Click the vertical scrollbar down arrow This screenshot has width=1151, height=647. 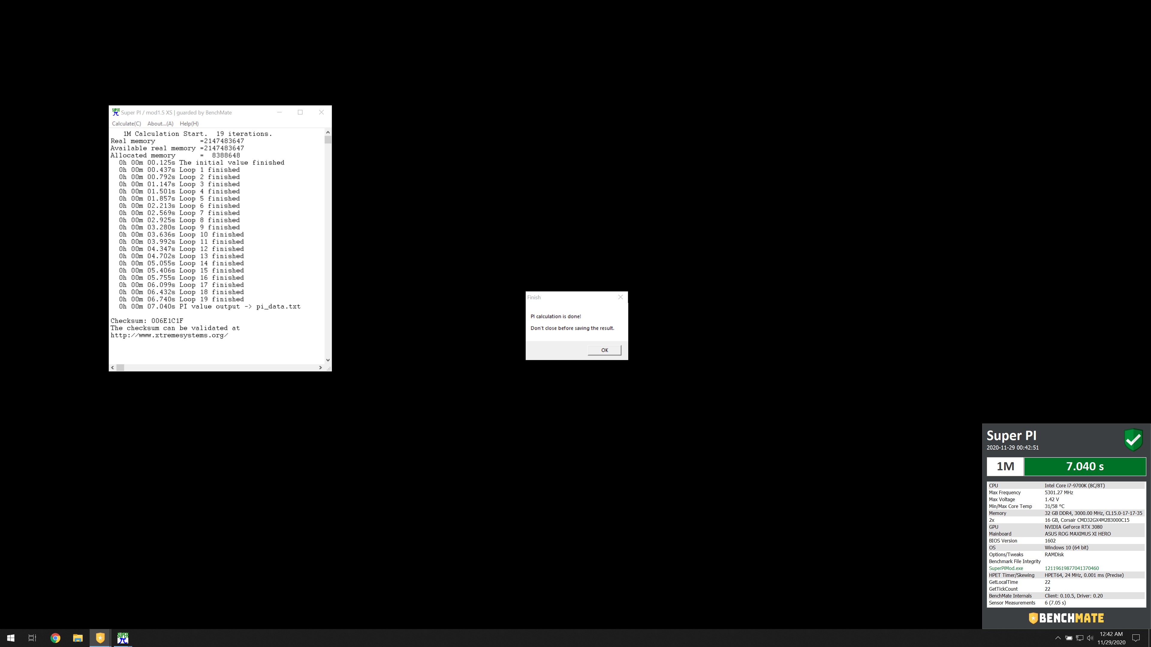point(328,360)
